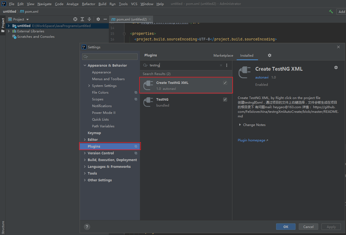
Task: Click the magnifier icon in plugin search
Action: (145, 65)
